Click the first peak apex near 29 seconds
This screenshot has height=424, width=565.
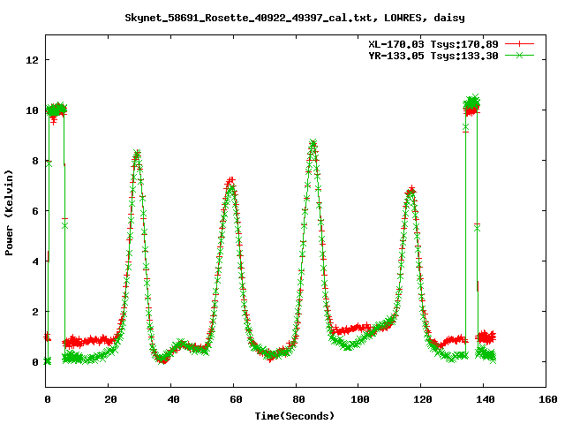(x=137, y=153)
